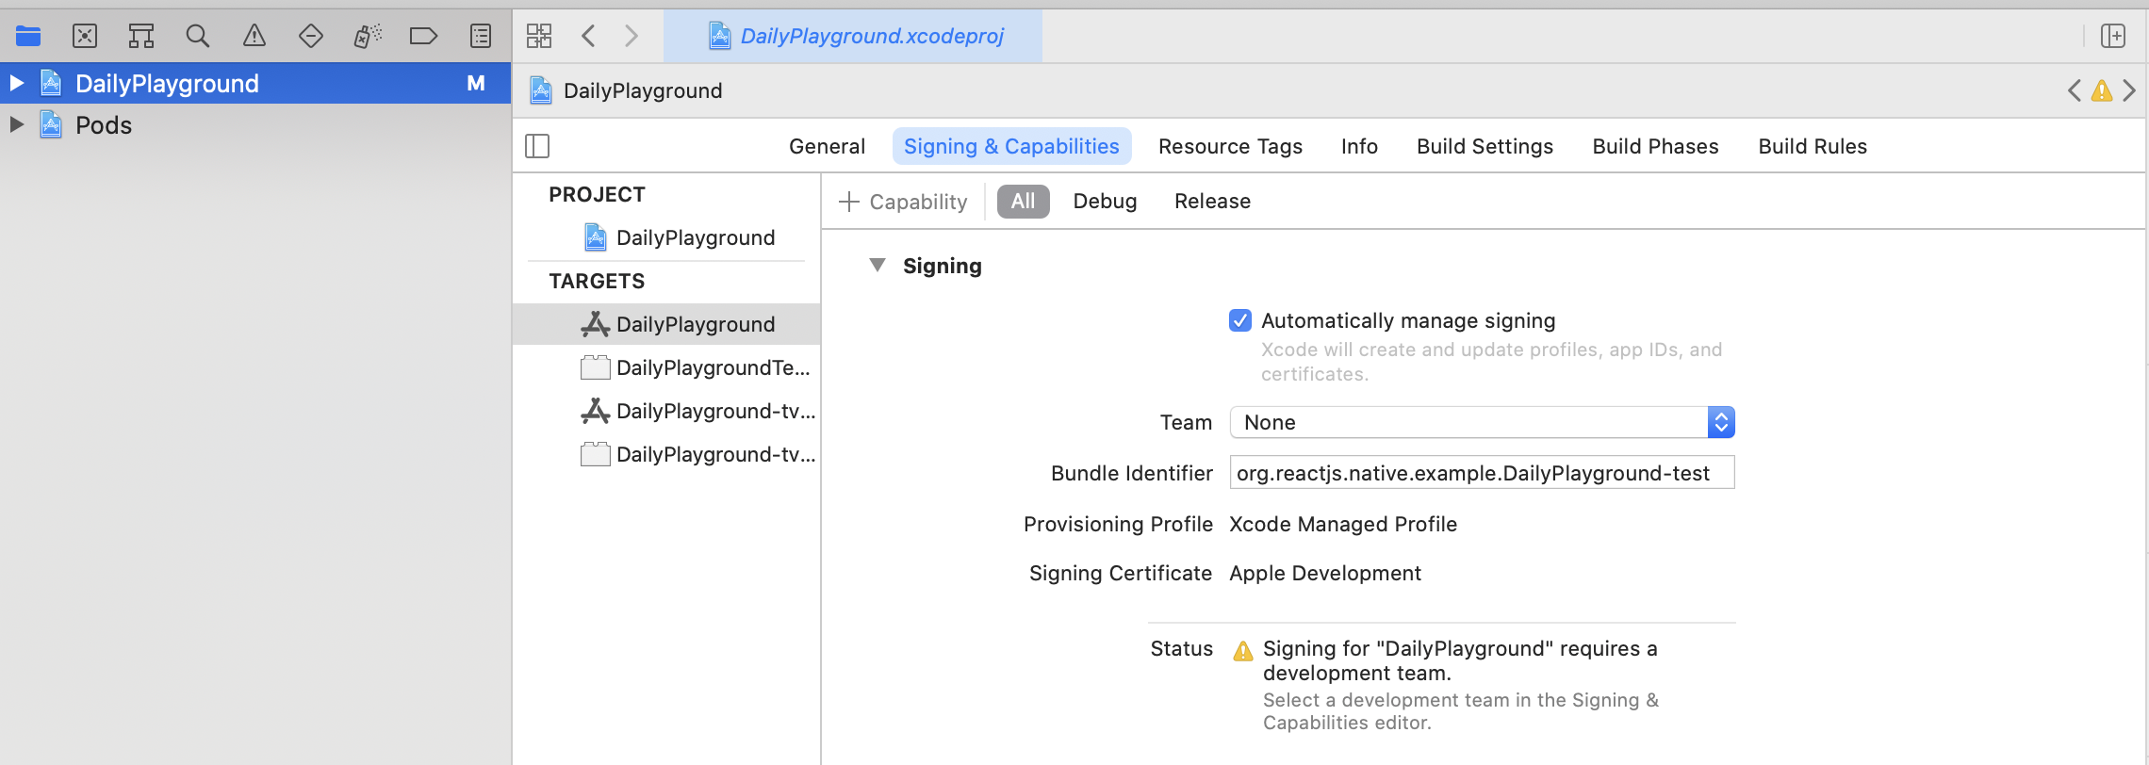Open the Find navigator magnifier

198,37
